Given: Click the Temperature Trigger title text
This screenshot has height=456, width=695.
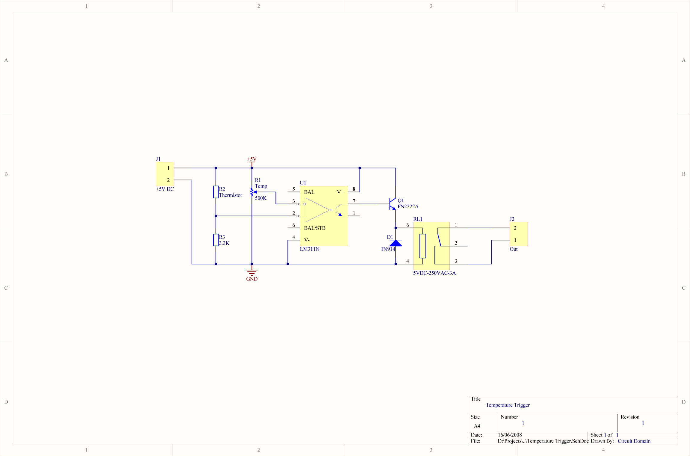Looking at the screenshot, I should (508, 405).
